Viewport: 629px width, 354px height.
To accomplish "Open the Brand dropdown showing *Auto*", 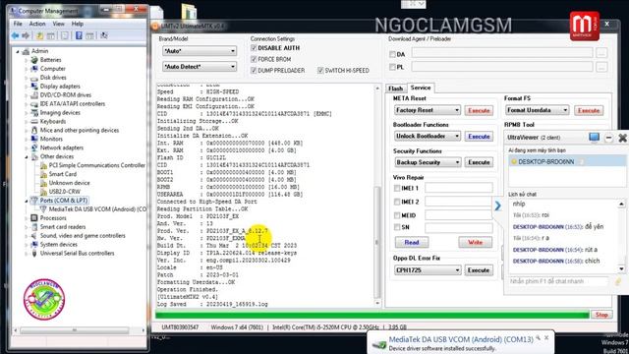I will 200,51.
